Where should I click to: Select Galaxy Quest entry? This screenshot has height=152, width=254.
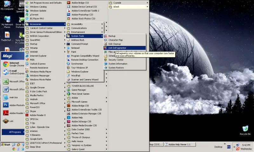tap(87, 149)
